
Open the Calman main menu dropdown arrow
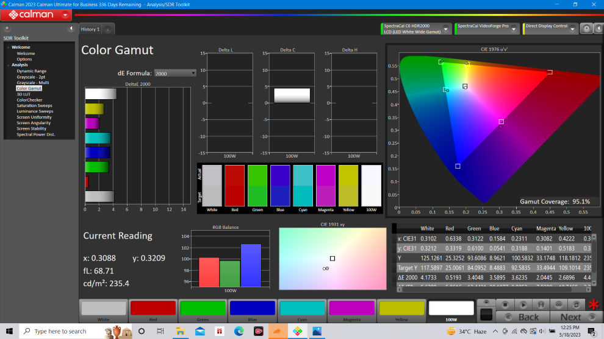click(65, 15)
